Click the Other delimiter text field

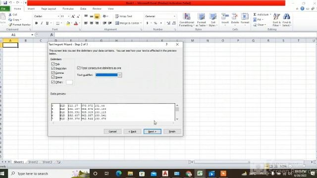click(x=69, y=82)
